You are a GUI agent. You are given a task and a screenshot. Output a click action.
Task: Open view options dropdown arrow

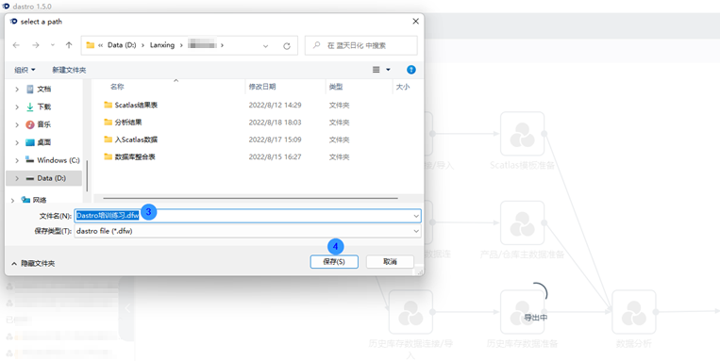[x=388, y=70]
